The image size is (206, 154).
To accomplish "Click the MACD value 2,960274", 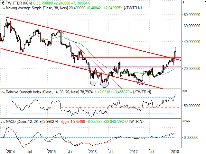I will [x=51, y=122].
